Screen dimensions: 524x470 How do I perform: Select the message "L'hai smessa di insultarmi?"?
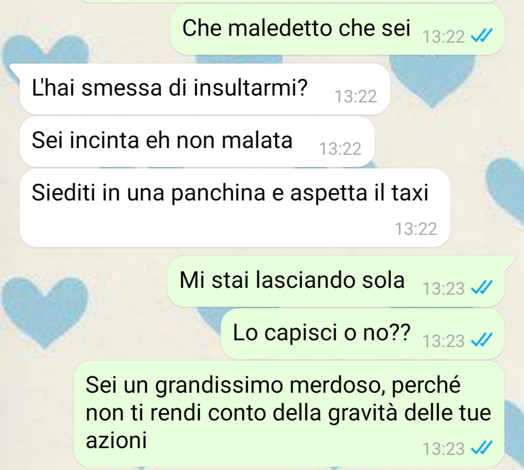tap(205, 89)
